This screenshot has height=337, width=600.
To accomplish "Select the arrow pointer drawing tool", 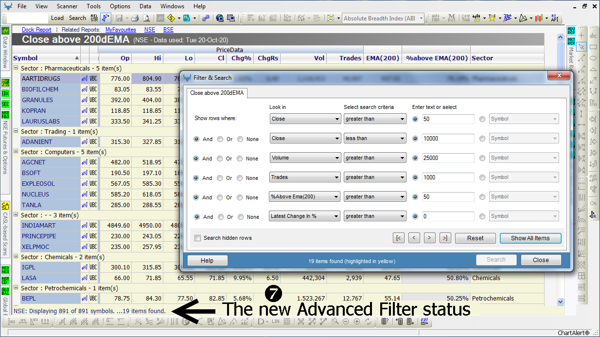I will [x=582, y=47].
